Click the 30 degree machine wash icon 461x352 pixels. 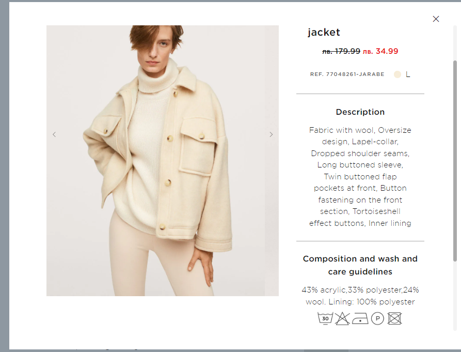click(x=325, y=318)
